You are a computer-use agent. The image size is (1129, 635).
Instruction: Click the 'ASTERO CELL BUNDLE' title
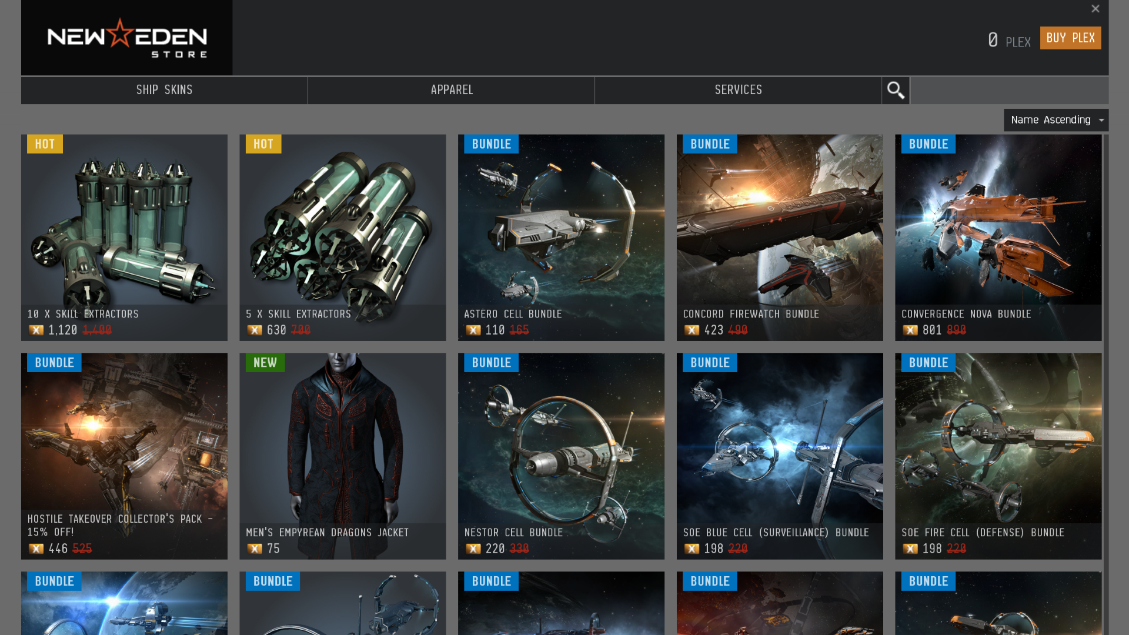pyautogui.click(x=513, y=315)
